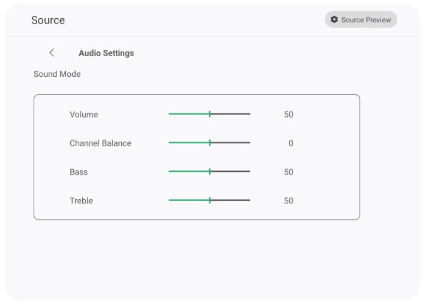The width and height of the screenshot is (425, 304).
Task: Click the Audio Settings heading
Action: pos(106,53)
